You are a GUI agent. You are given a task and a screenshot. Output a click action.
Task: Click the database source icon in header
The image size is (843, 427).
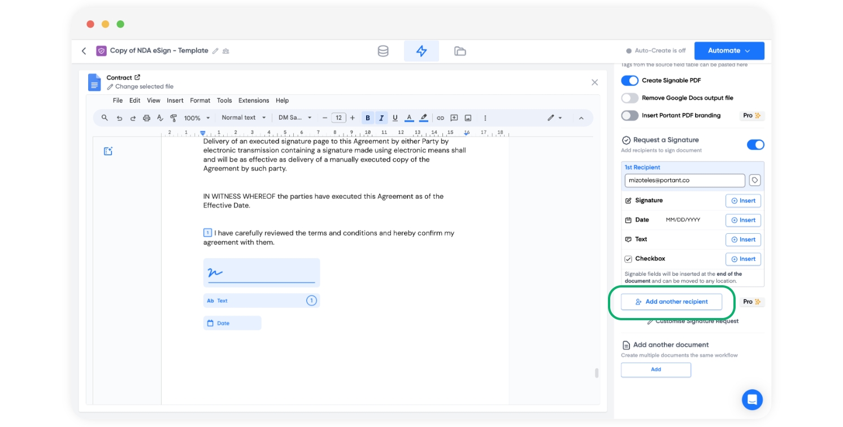click(383, 51)
